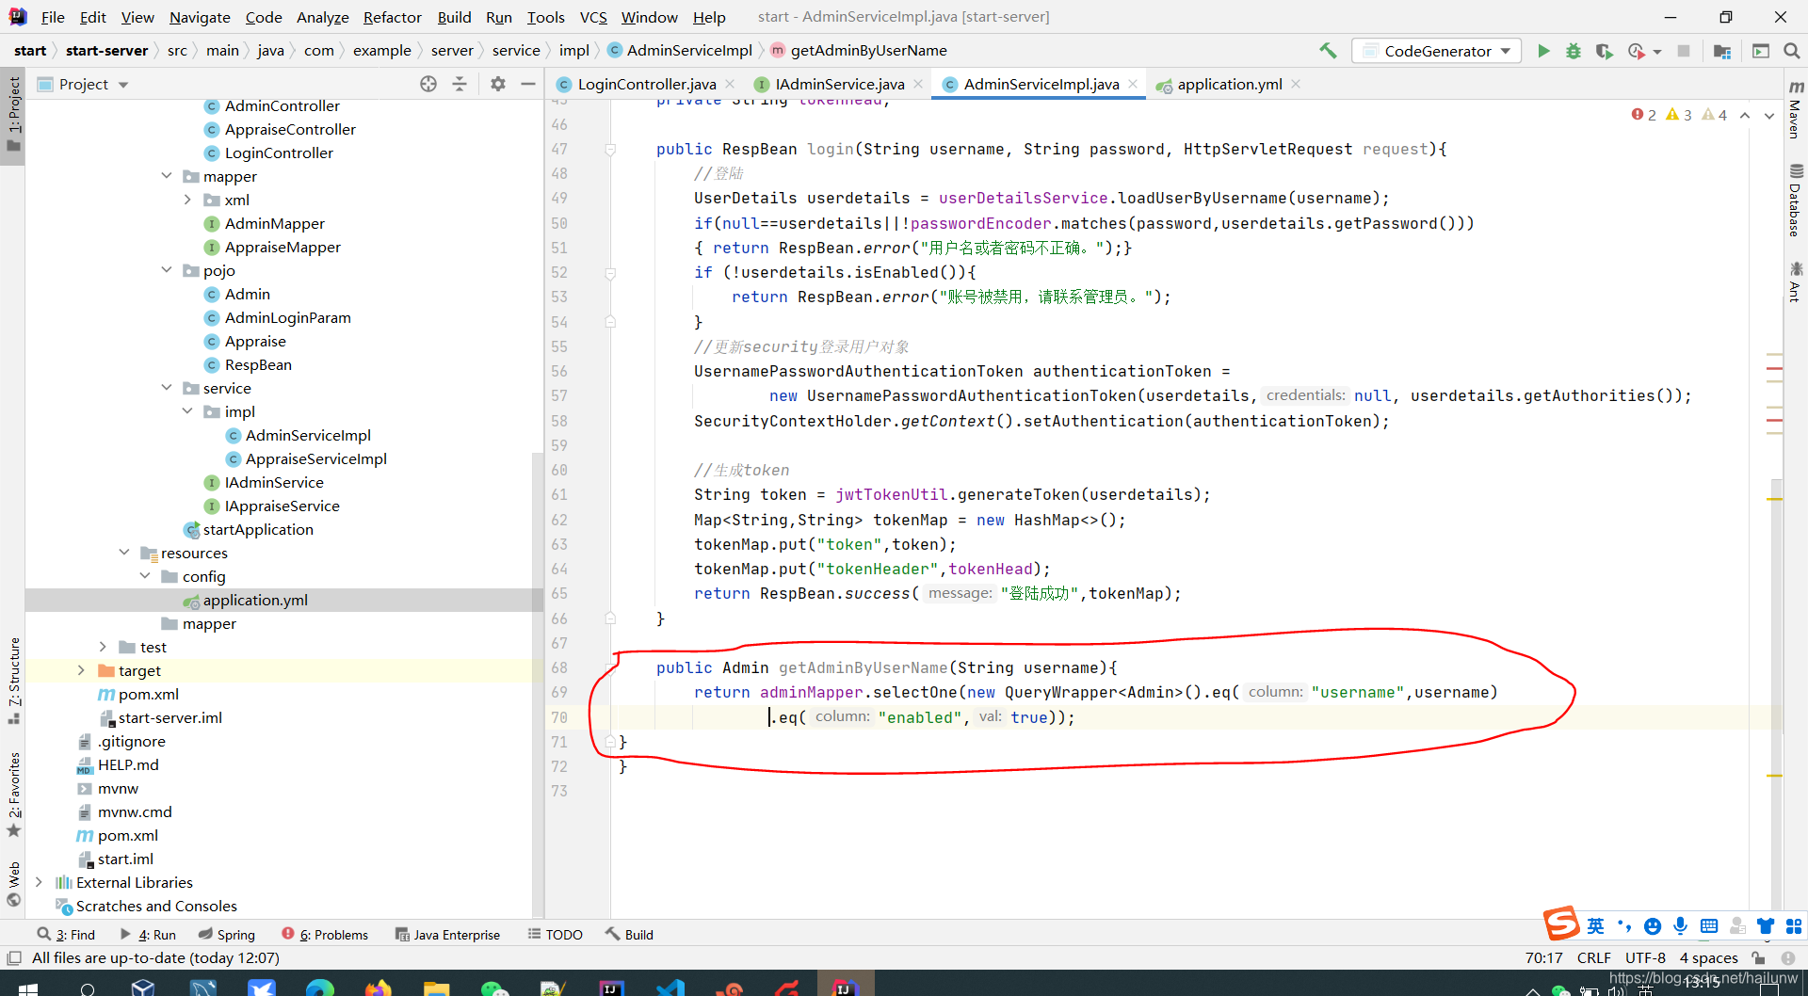Screen dimensions: 1808x996
Task: Start debugging with the bug icon
Action: [x=1574, y=51]
